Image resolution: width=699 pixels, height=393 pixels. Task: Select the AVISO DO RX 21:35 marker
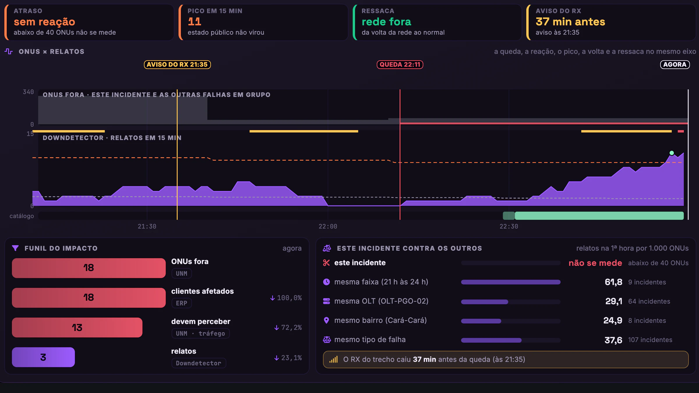177,65
